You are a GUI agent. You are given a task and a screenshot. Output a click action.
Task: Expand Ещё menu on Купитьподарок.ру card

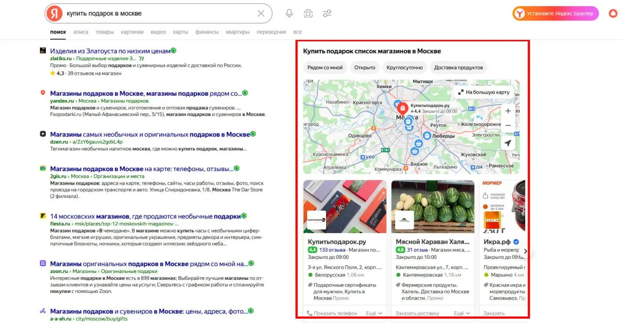pyautogui.click(x=374, y=313)
